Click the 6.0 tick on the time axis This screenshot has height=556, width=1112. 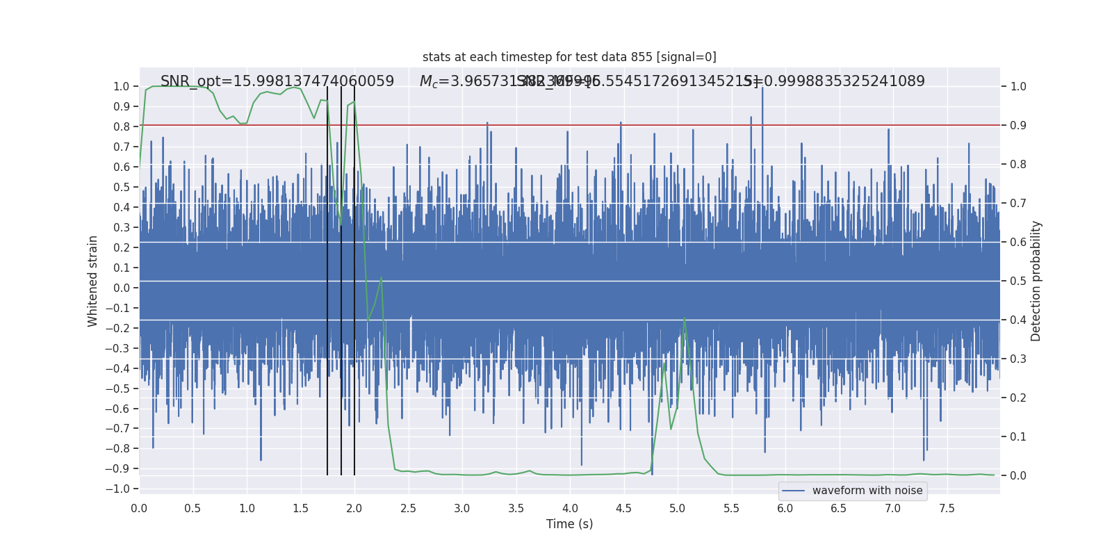[785, 508]
